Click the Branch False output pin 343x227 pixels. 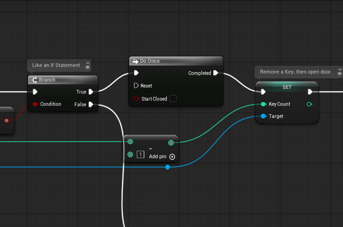tap(91, 104)
